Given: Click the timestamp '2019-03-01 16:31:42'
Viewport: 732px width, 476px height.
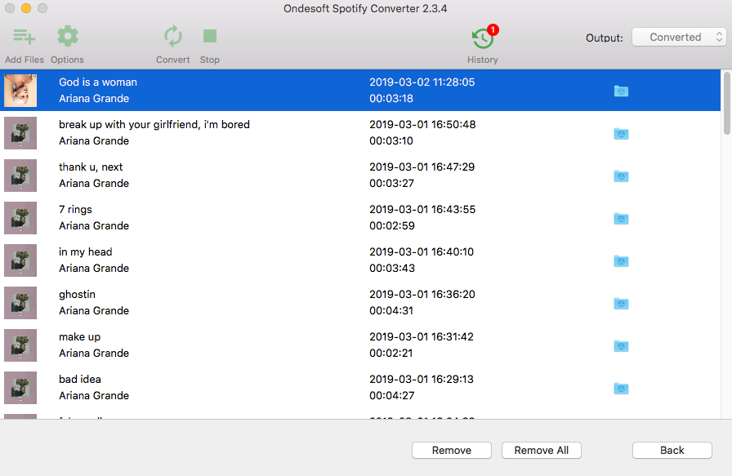Looking at the screenshot, I should [422, 337].
